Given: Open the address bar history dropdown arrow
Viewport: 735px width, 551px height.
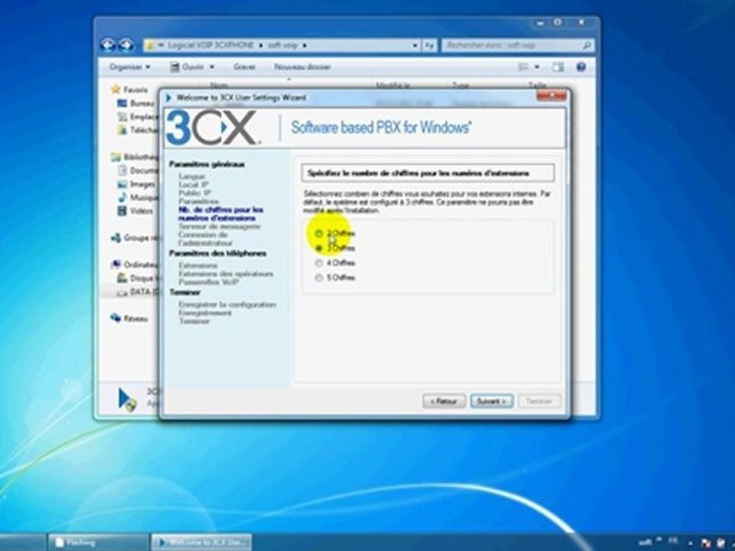Looking at the screenshot, I should tap(415, 45).
